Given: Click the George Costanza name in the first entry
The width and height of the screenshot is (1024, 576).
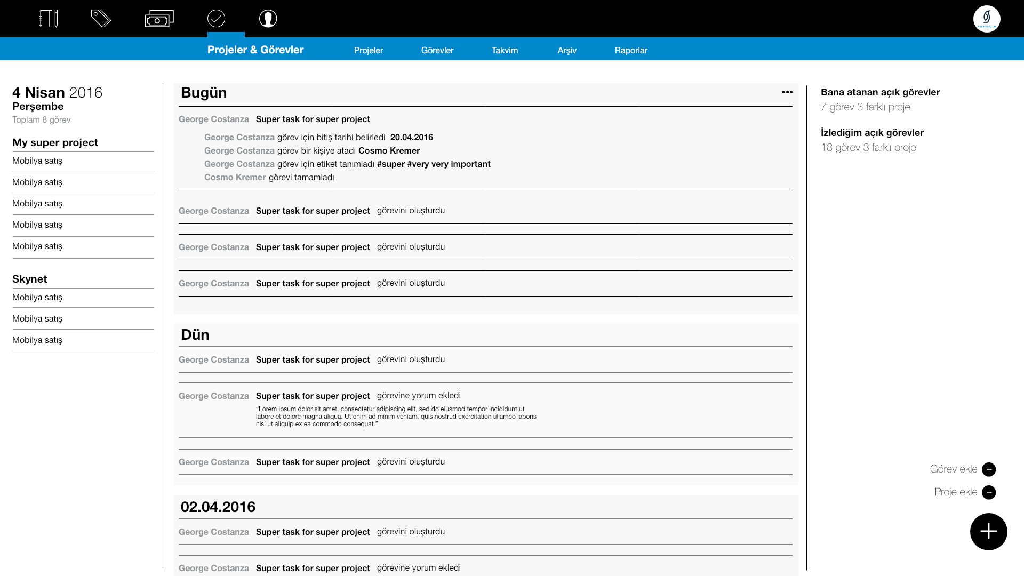Looking at the screenshot, I should pyautogui.click(x=214, y=119).
